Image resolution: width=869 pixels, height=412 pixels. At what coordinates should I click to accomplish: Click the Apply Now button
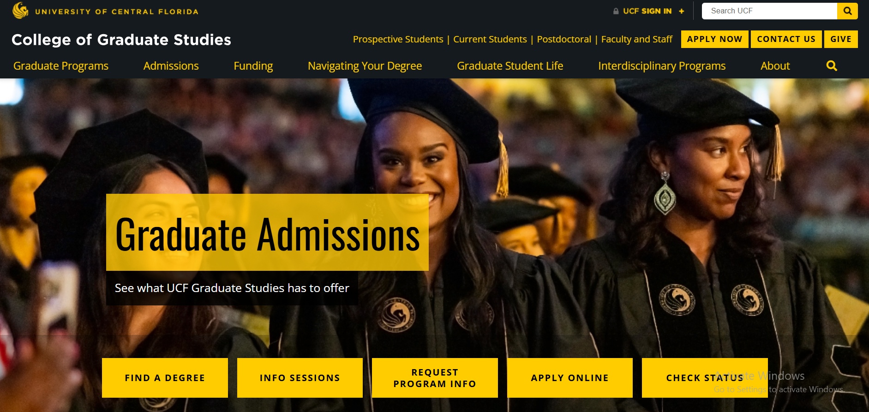pyautogui.click(x=714, y=39)
